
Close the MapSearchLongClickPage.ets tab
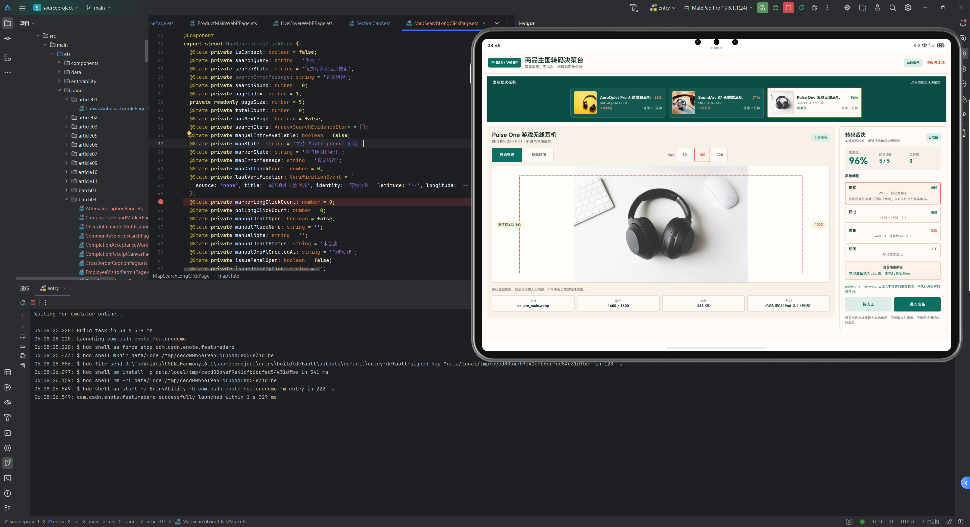(484, 23)
